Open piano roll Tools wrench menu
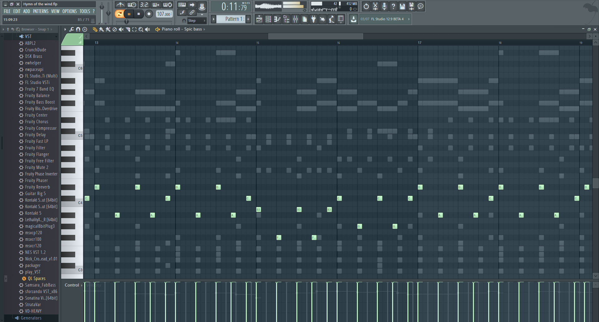This screenshot has height=322, width=599. pos(71,29)
